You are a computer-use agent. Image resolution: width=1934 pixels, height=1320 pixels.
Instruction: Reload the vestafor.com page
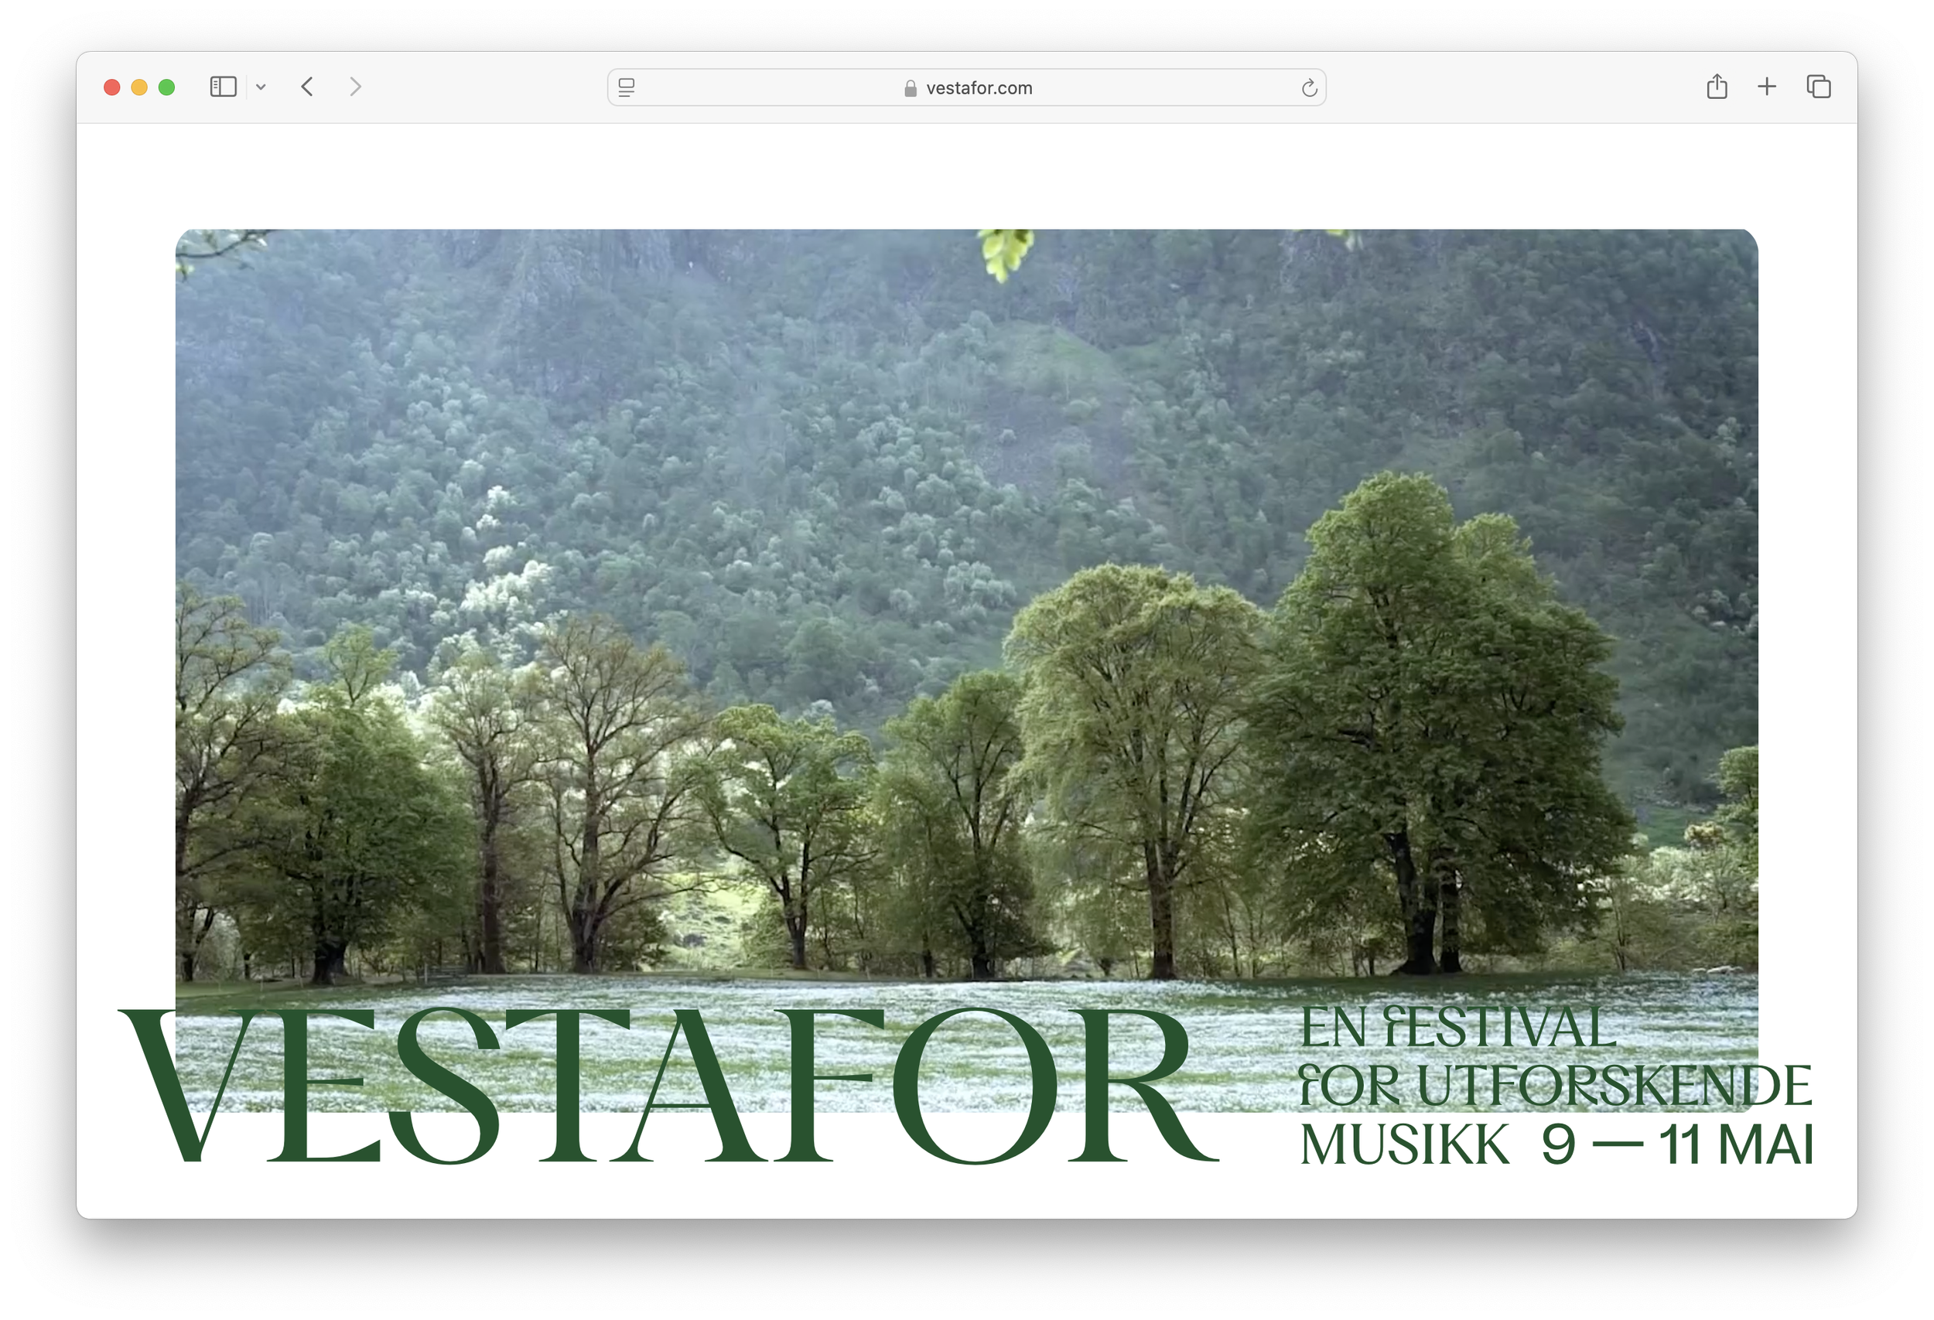1308,87
